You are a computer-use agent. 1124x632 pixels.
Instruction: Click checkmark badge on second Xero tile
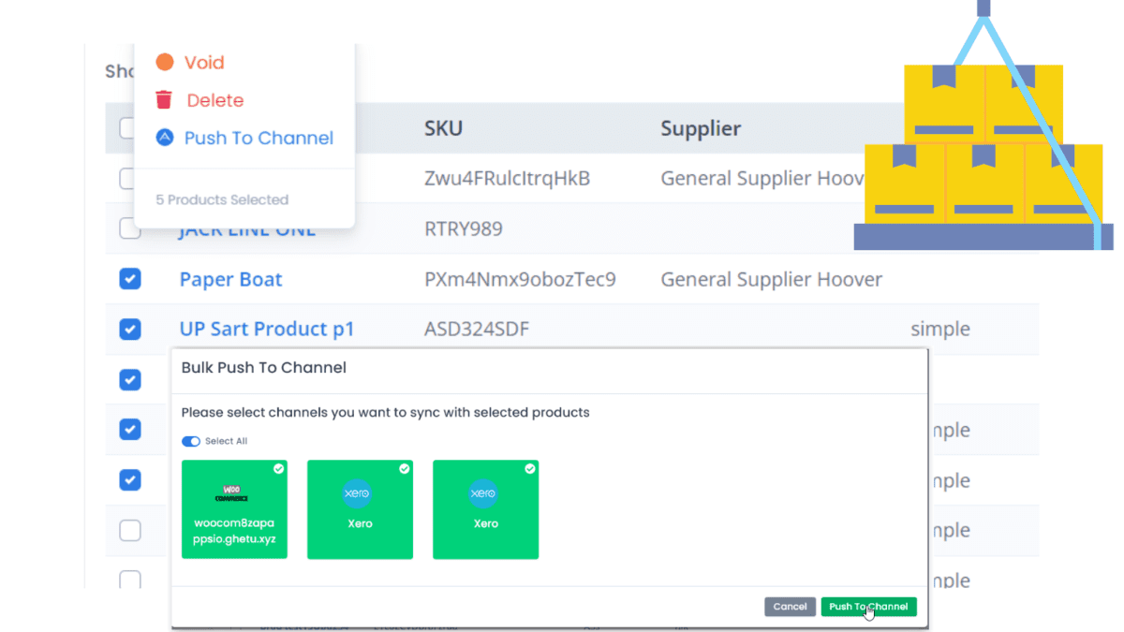[529, 469]
